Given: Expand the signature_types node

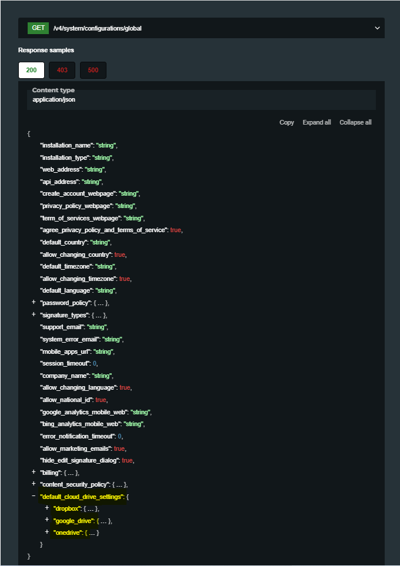Looking at the screenshot, I should [x=34, y=314].
